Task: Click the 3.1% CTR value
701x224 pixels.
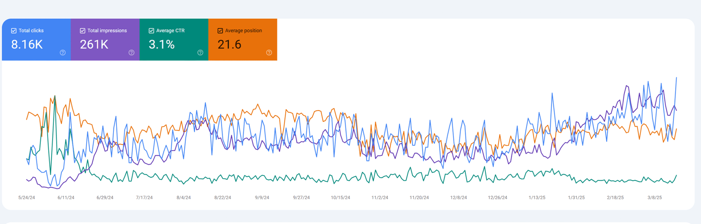Action: (x=161, y=45)
